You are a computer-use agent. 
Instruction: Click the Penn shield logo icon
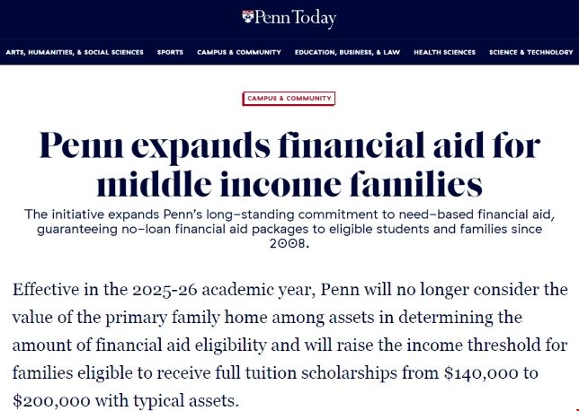pyautogui.click(x=249, y=17)
